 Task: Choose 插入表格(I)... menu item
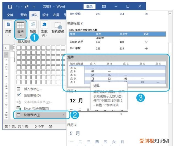(x=40, y=89)
